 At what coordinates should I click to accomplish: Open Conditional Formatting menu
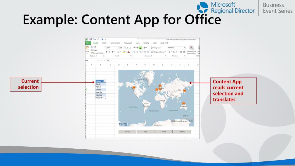coord(191,50)
